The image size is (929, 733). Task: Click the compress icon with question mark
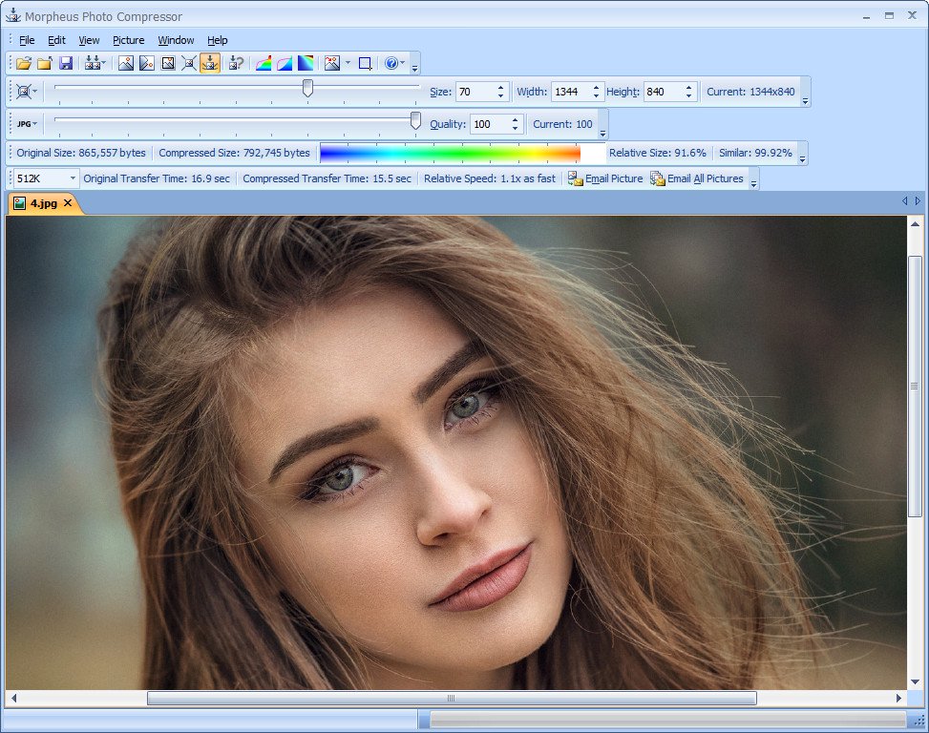(x=237, y=63)
